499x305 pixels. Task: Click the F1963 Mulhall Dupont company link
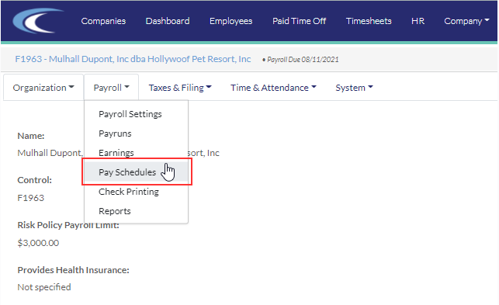[133, 59]
